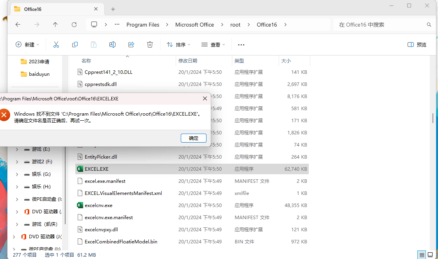The width and height of the screenshot is (438, 259).
Task: Expand the 微PE启动盘 drive node
Action: coord(17,199)
